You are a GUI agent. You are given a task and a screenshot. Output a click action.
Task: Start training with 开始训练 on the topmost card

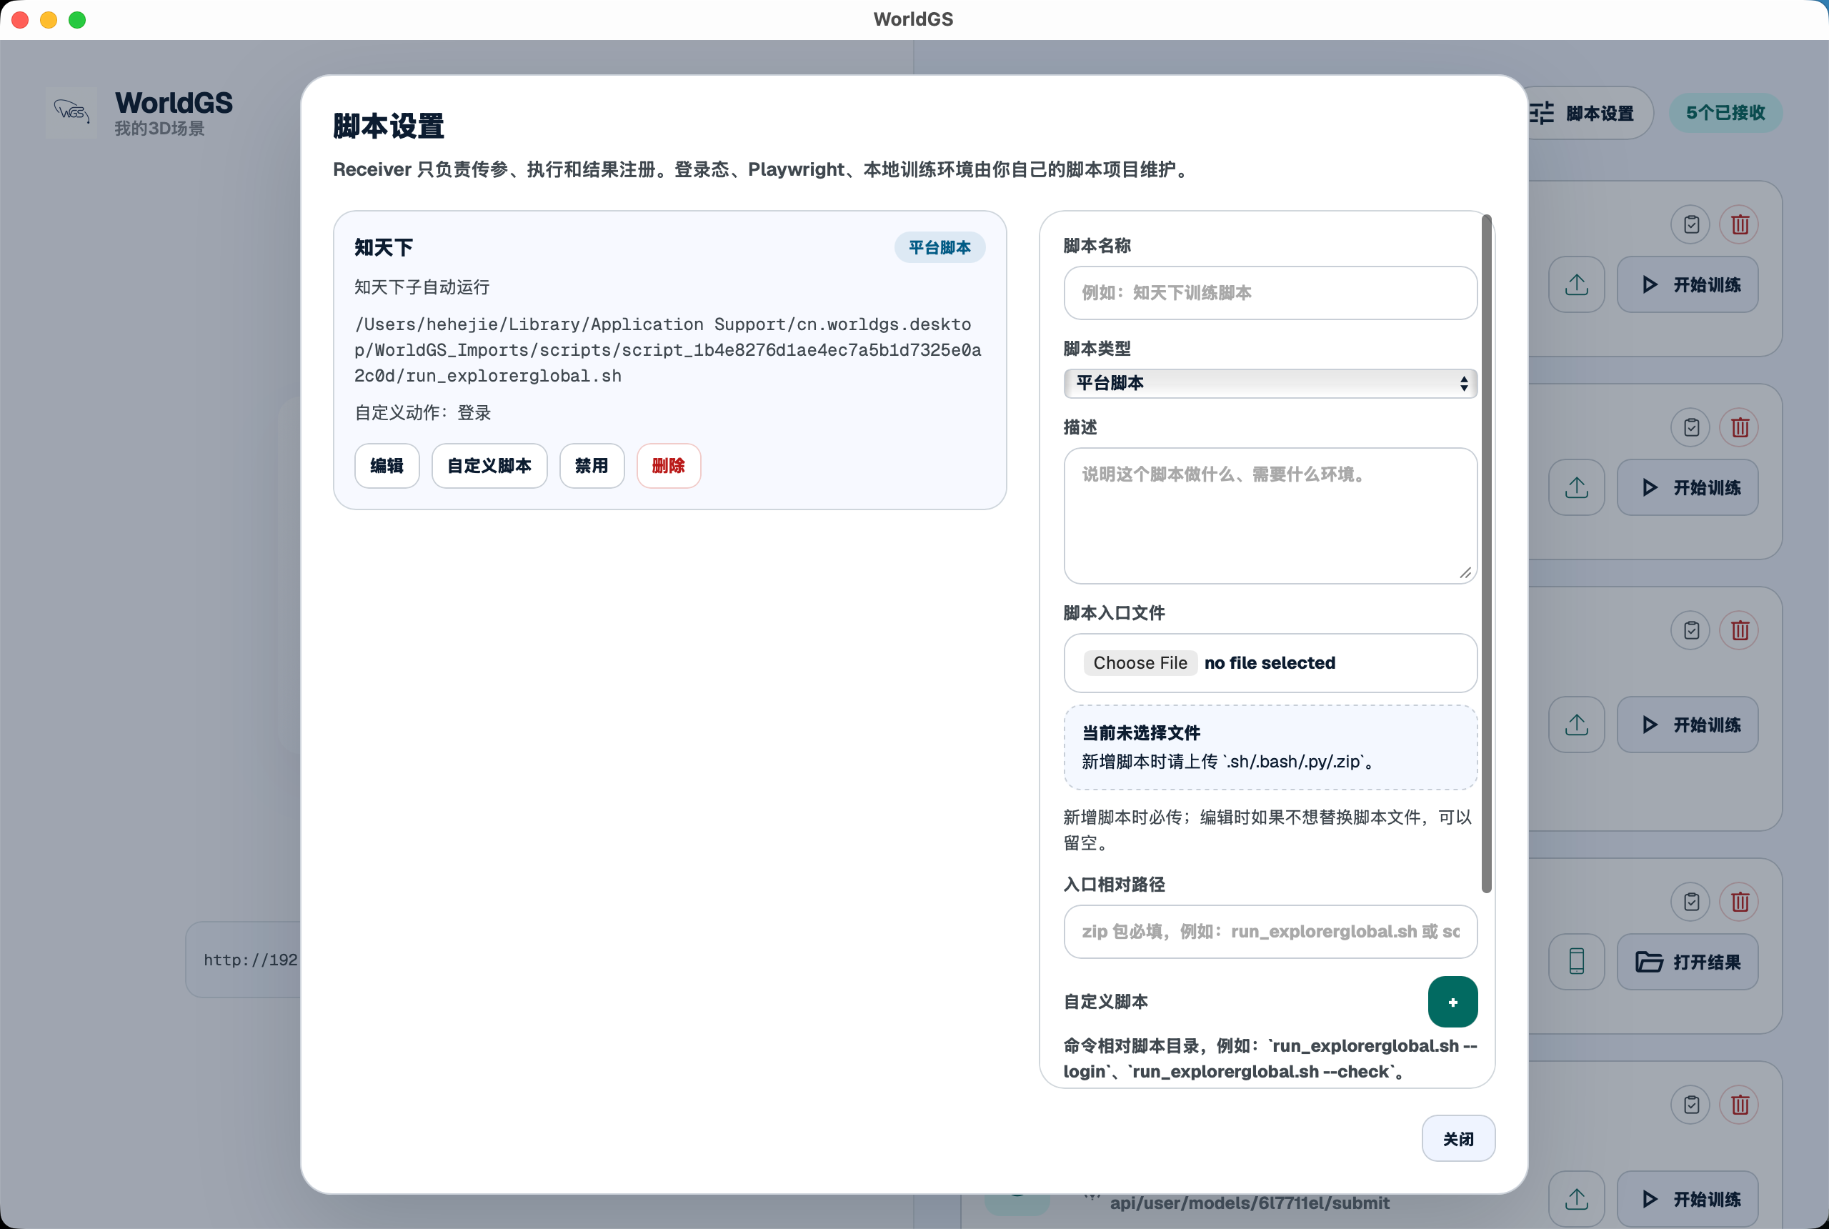pos(1687,284)
